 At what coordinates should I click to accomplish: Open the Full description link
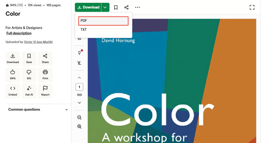[x=19, y=33]
